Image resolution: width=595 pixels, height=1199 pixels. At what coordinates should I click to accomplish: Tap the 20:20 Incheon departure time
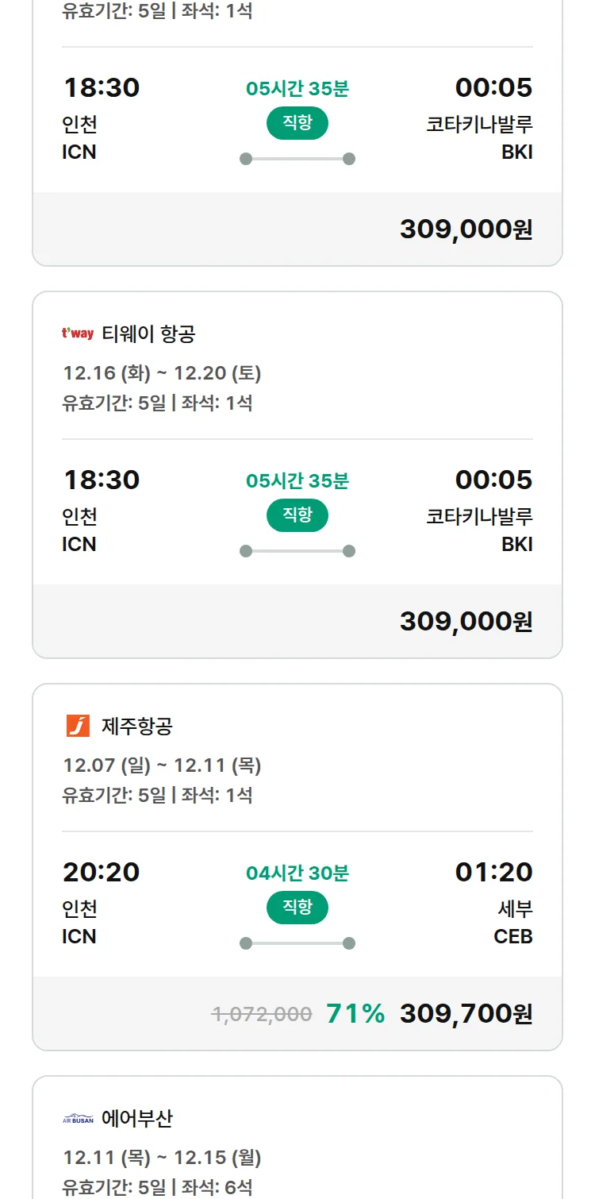click(x=101, y=872)
